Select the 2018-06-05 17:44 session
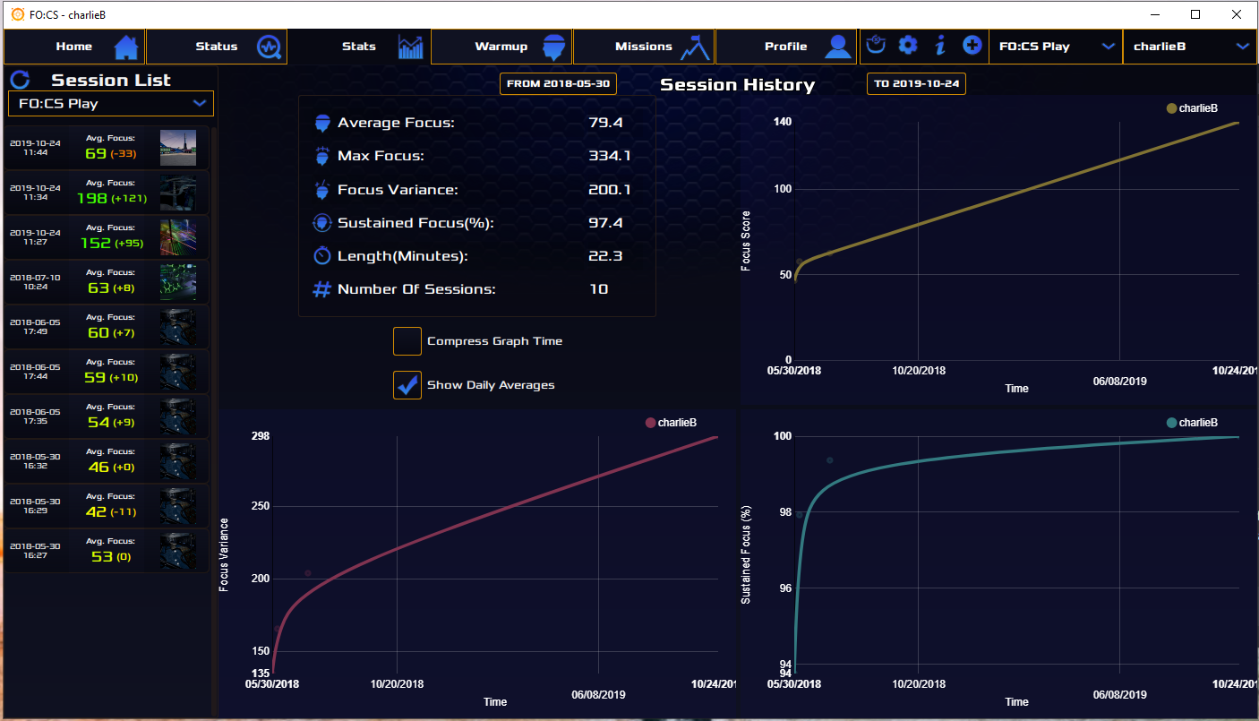Image resolution: width=1259 pixels, height=721 pixels. 107,372
